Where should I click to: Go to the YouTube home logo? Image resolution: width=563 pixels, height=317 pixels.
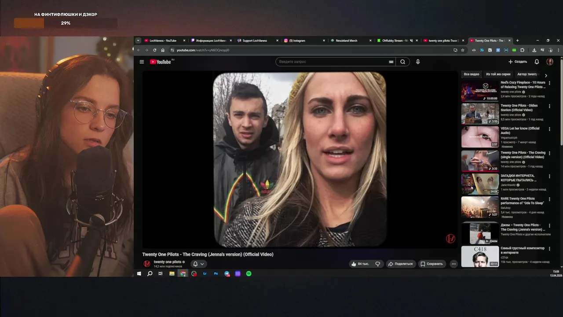[x=161, y=62]
